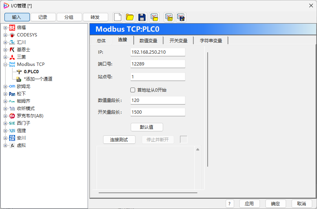
Task: Open the 数值变量 tab
Action: click(148, 40)
